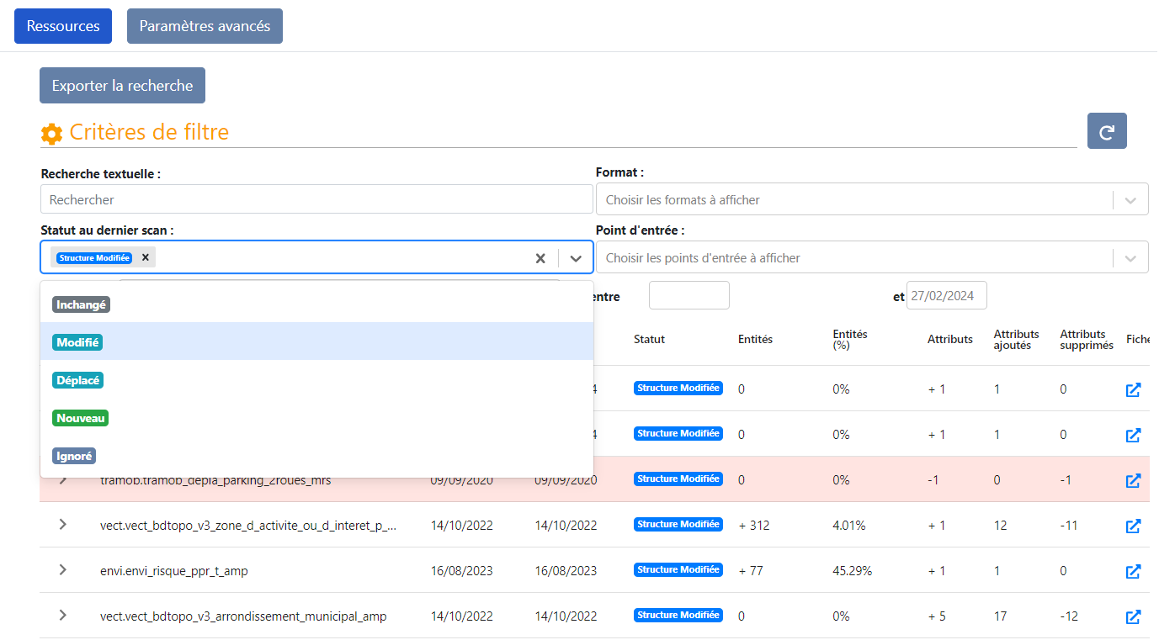Choose the Déplacé status option
This screenshot has height=640, width=1159.
(316, 379)
